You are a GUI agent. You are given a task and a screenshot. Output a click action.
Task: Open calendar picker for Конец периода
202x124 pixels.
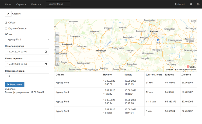pos(46,64)
